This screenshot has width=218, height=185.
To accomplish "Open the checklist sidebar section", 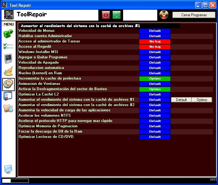I will 8,46.
